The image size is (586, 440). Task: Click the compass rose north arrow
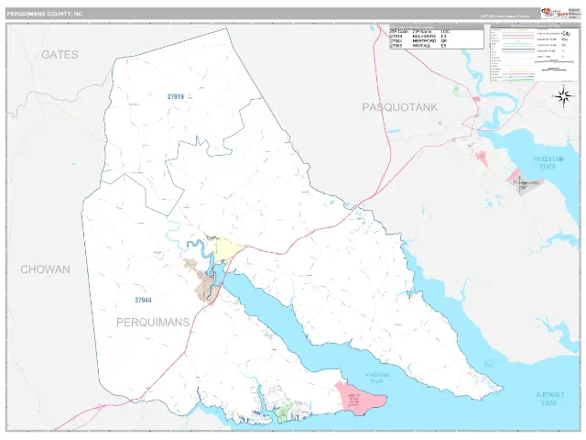click(563, 96)
